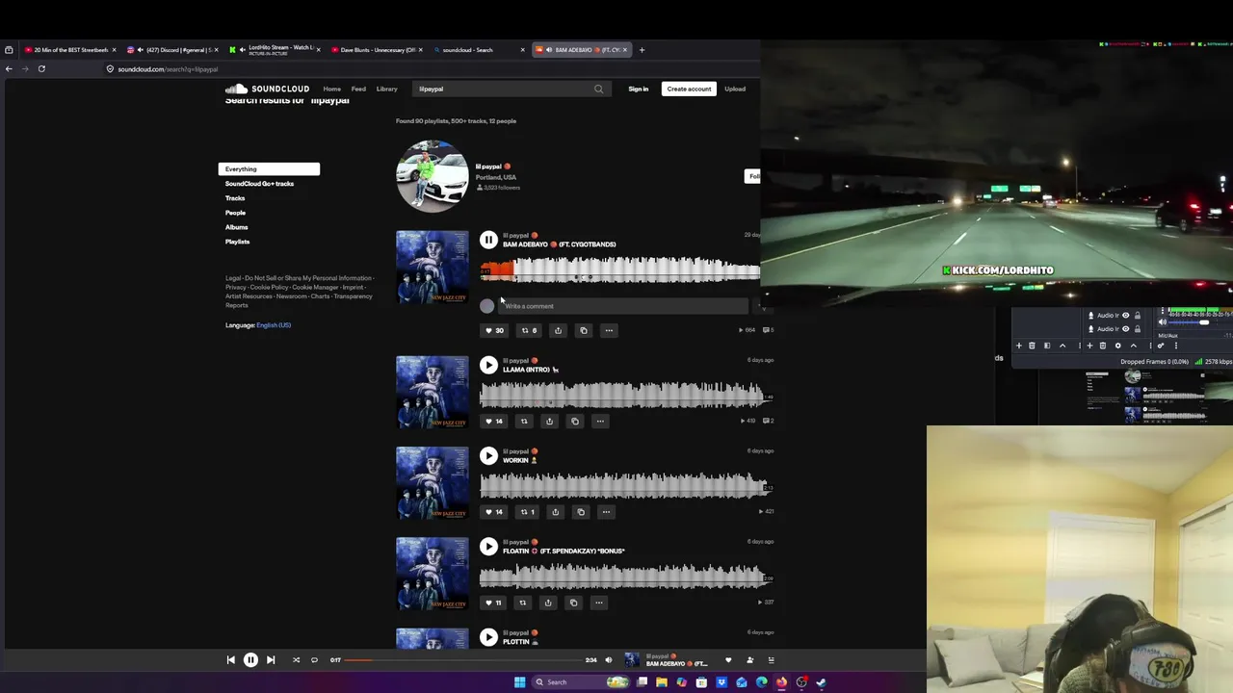Select the Everything filter
The height and width of the screenshot is (693, 1233).
pyautogui.click(x=269, y=168)
